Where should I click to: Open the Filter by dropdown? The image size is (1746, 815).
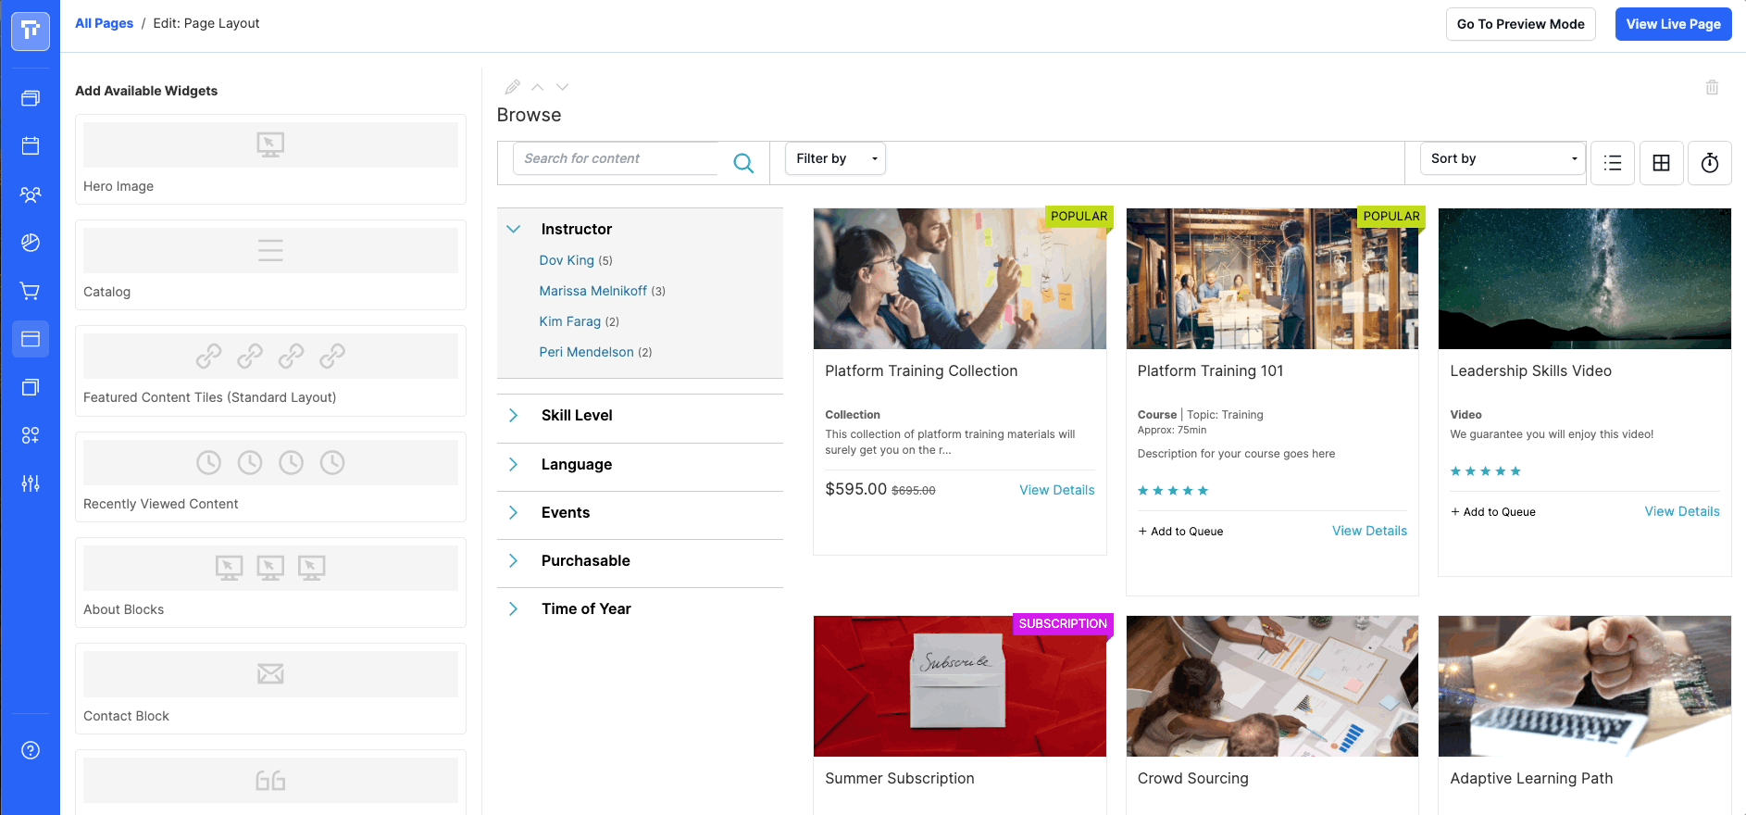click(835, 158)
